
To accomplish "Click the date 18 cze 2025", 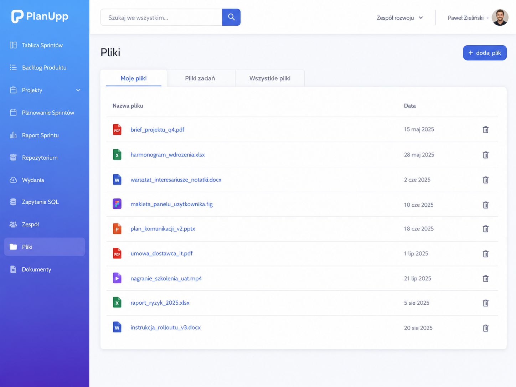I will (x=419, y=228).
